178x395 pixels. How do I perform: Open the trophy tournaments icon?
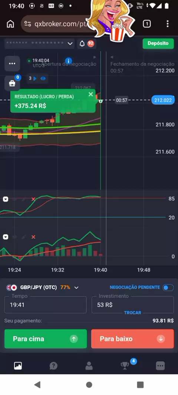tap(125, 366)
